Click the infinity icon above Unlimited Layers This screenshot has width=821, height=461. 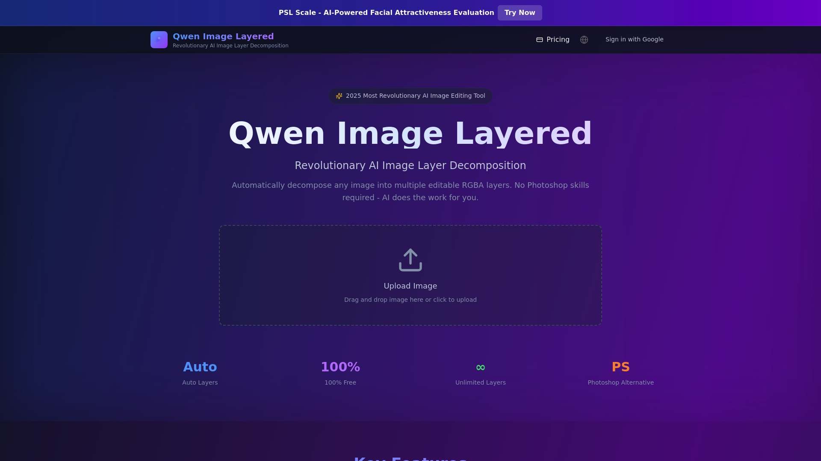click(x=480, y=367)
